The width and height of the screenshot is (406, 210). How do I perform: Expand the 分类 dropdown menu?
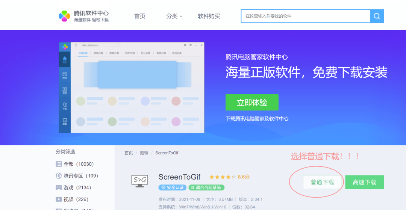point(174,16)
